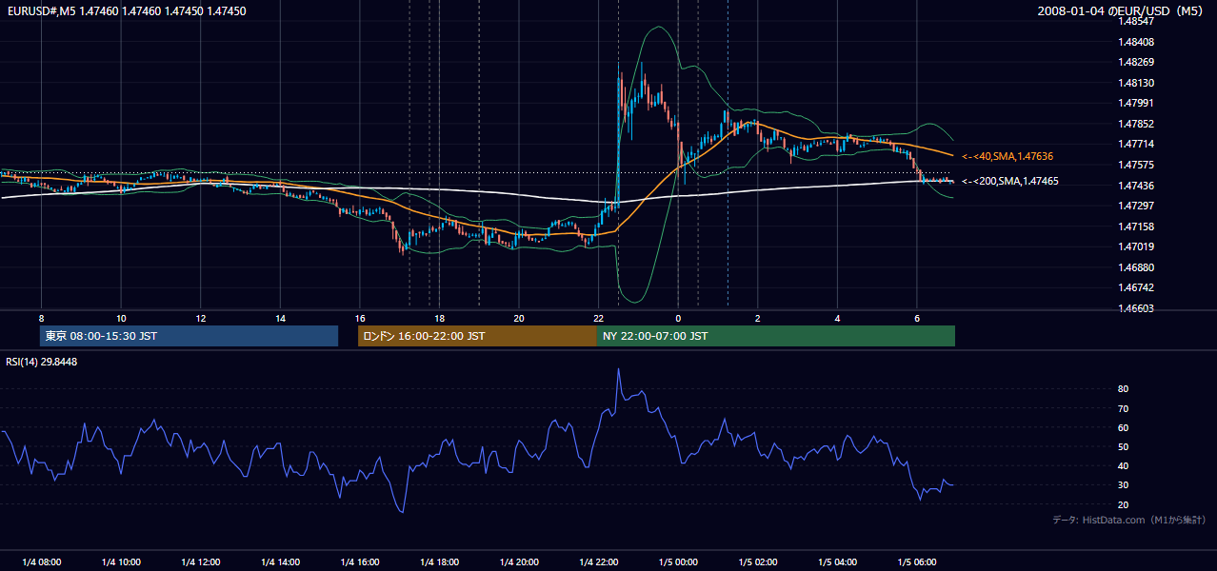Click the 200 SMA 1.47465 label

click(1010, 181)
